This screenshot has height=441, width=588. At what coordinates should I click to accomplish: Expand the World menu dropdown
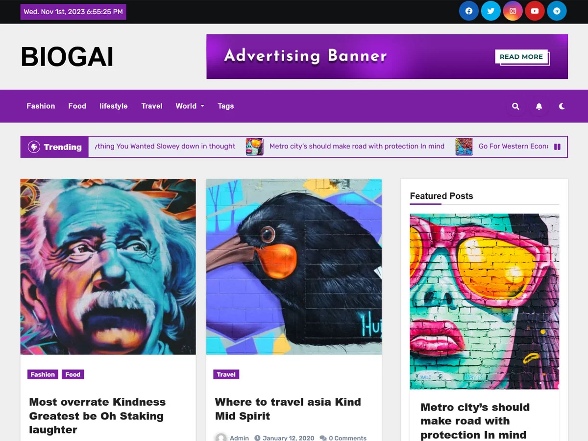(x=190, y=106)
